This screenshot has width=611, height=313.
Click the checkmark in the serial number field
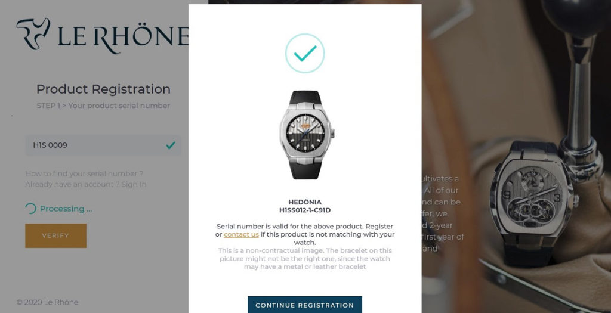tap(171, 145)
